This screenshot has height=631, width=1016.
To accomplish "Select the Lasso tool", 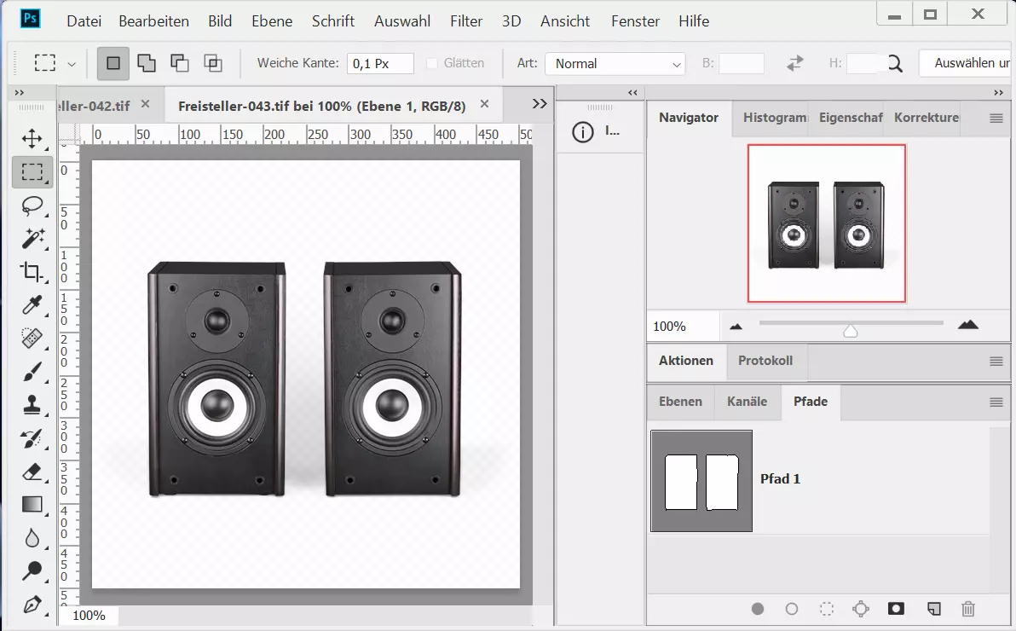I will coord(32,206).
